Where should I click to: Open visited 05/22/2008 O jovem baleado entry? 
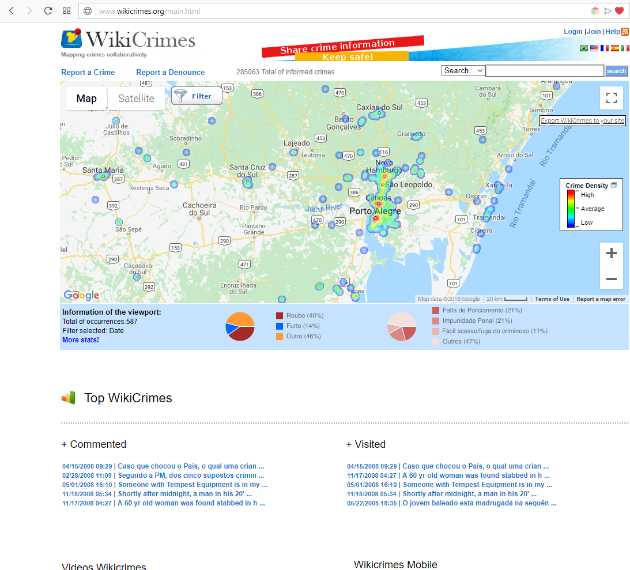(x=452, y=503)
